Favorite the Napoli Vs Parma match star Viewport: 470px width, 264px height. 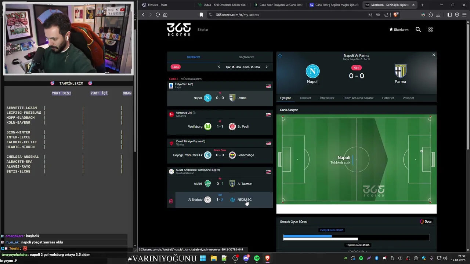pyautogui.click(x=280, y=56)
